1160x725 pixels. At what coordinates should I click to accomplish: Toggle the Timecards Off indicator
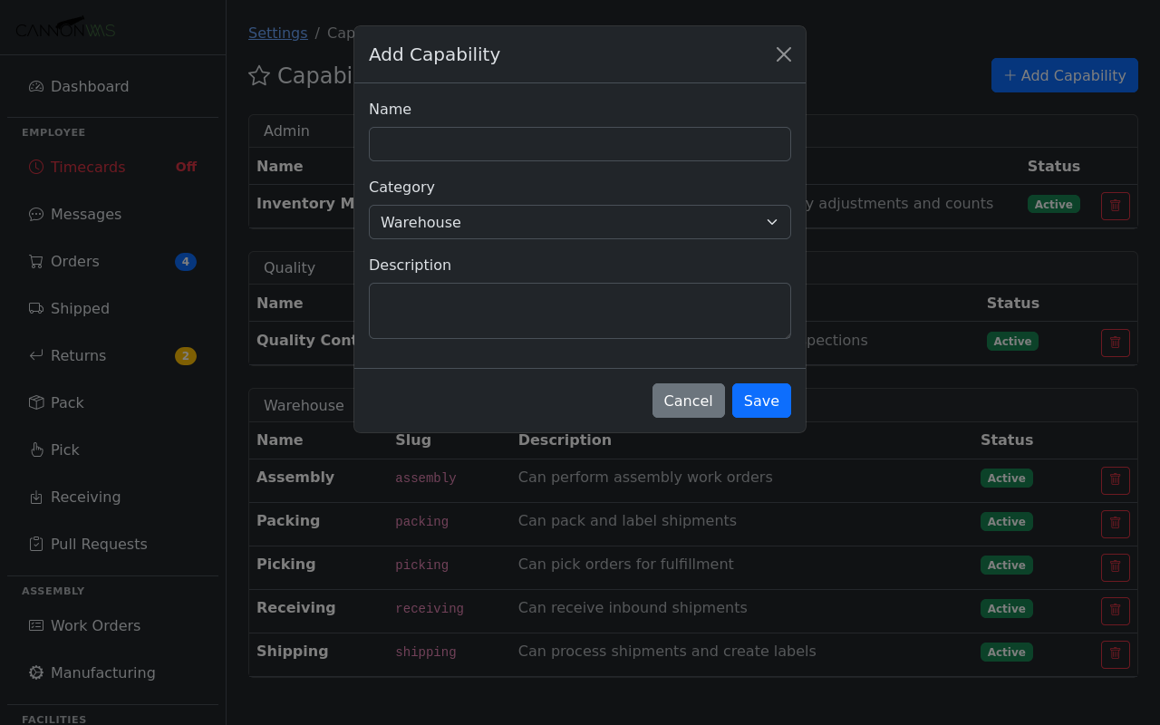(x=186, y=167)
